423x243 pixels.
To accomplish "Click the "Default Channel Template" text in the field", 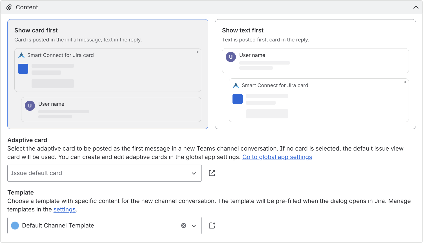I will pos(58,226).
